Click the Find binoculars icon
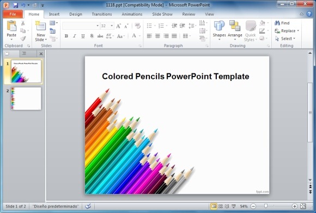 [x=277, y=23]
